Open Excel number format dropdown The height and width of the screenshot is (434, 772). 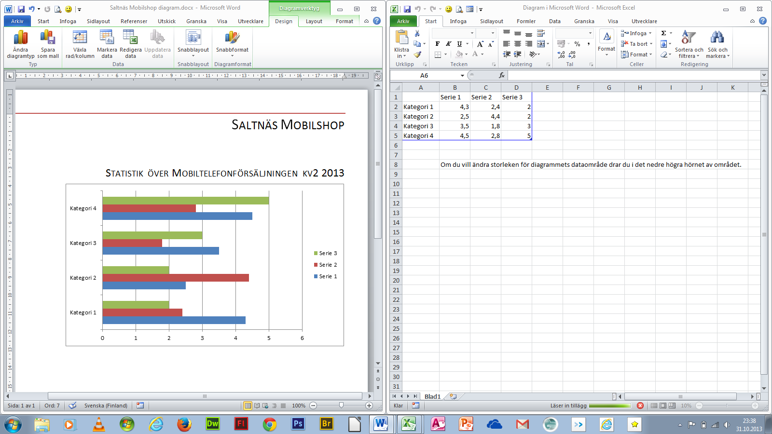(x=590, y=33)
